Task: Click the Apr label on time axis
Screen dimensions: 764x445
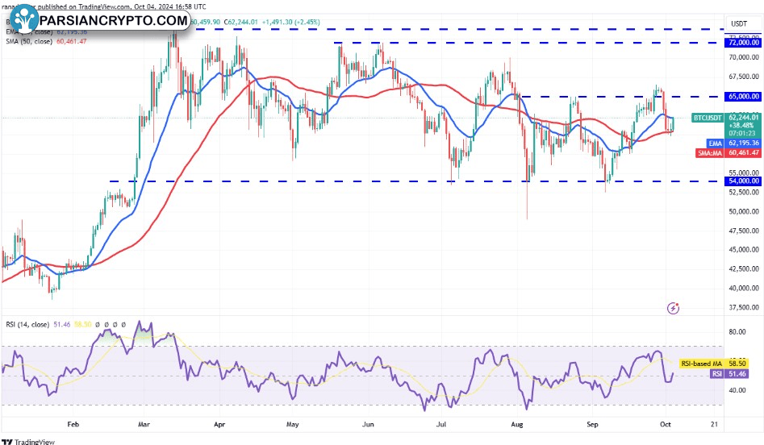Action: [x=219, y=424]
